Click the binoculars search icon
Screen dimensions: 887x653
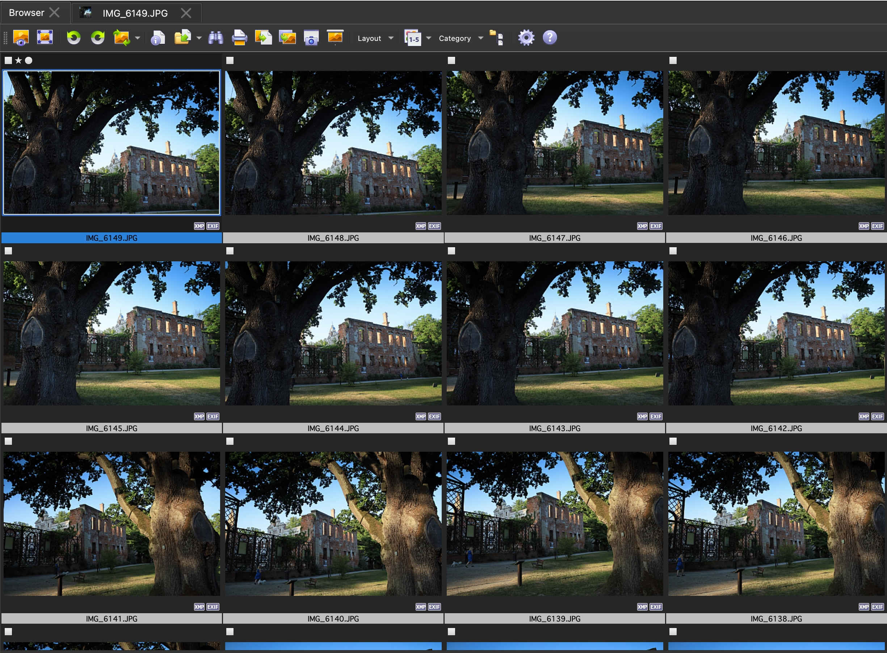215,38
